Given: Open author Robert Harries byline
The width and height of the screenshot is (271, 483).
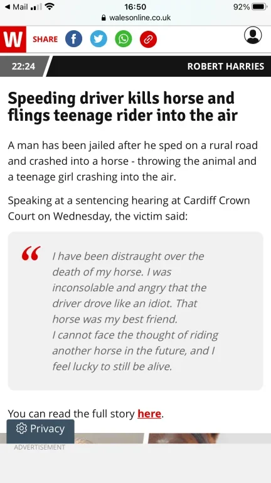Looking at the screenshot, I should coord(226,66).
